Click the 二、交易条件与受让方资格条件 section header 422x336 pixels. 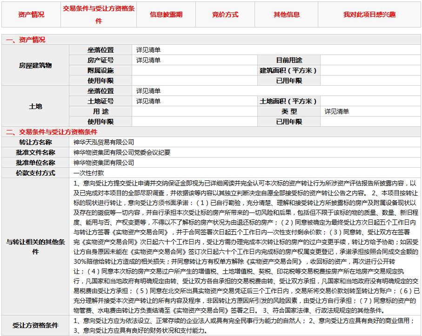(51, 132)
